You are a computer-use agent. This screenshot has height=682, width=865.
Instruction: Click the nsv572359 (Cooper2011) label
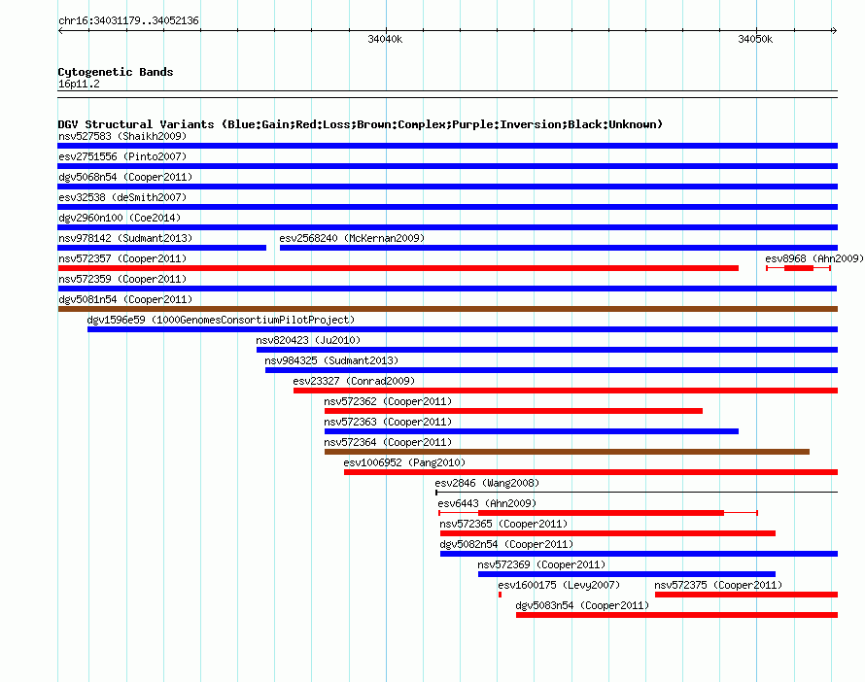click(122, 279)
